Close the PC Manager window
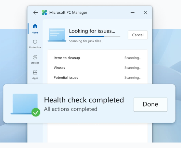This screenshot has height=148, width=181. (x=146, y=12)
